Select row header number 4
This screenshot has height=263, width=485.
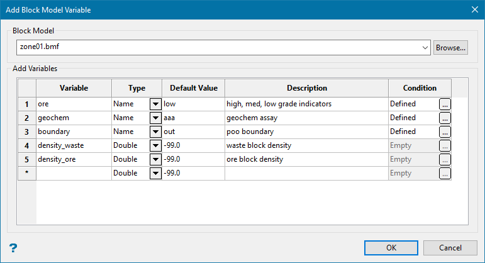(x=27, y=145)
